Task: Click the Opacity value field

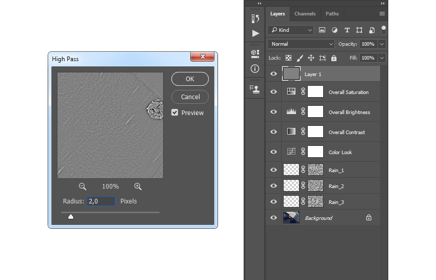Action: click(x=368, y=44)
